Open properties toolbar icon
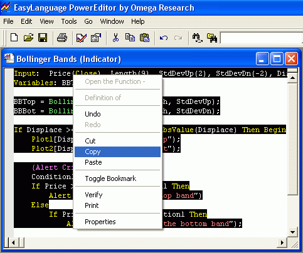 click(96, 38)
